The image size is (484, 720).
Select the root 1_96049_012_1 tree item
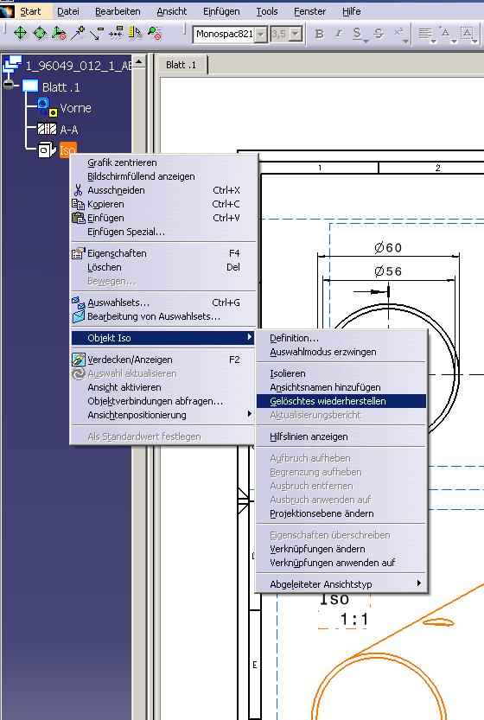click(x=78, y=65)
